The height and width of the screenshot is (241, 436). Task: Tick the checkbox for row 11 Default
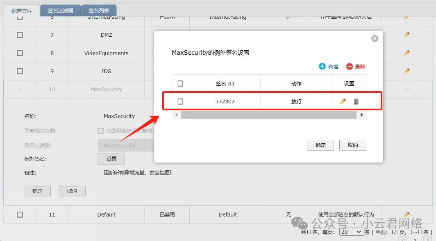pos(20,214)
